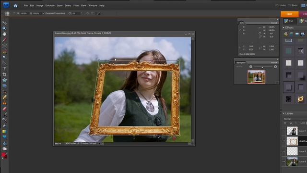Select the Rectangular Marquee tool
The image size is (307, 173).
click(4, 46)
